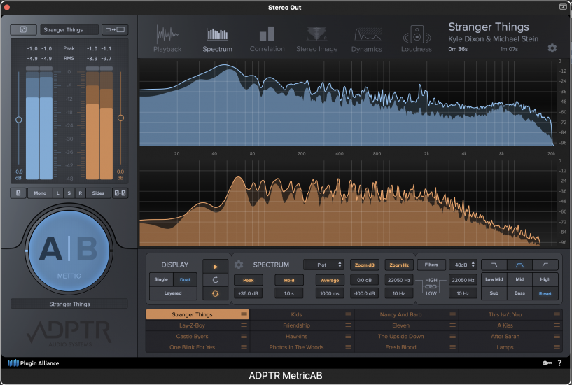Click the key license icon

click(548, 363)
